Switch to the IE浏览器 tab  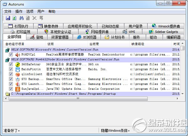coord(87,37)
